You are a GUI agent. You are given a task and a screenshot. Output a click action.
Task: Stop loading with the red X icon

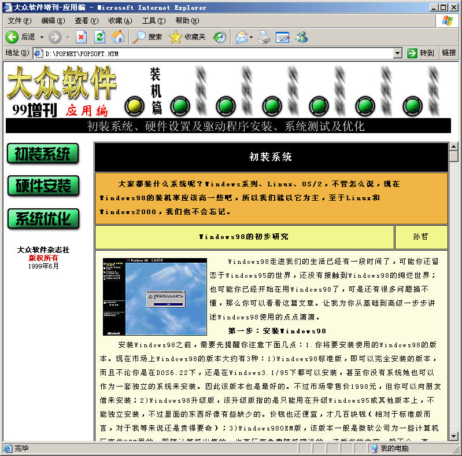coord(81,37)
